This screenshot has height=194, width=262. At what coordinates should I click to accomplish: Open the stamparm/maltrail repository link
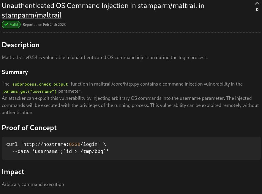pos(31,15)
